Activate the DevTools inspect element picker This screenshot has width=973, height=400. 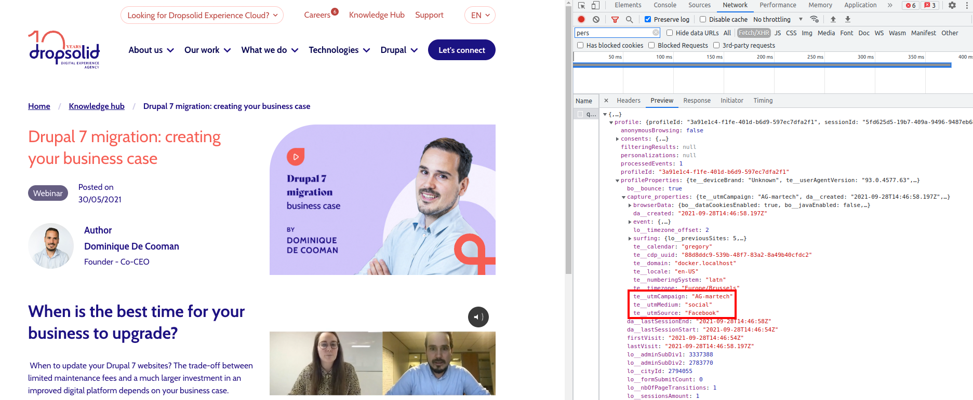[581, 5]
